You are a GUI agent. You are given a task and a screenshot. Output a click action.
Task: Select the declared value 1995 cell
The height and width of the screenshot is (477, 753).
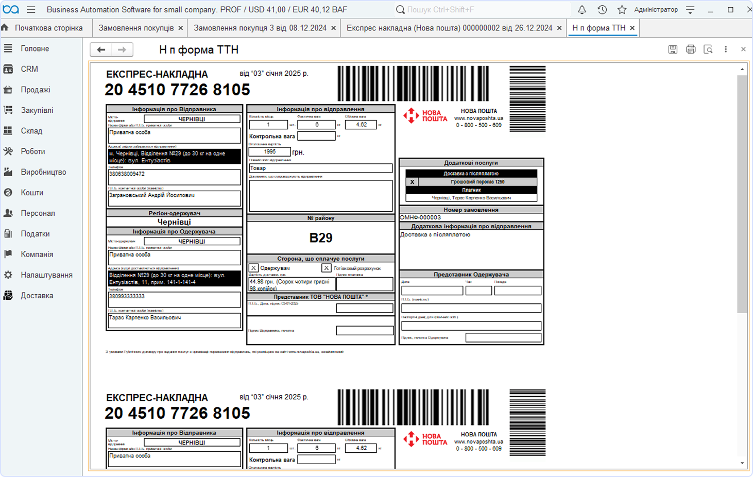pyautogui.click(x=270, y=152)
